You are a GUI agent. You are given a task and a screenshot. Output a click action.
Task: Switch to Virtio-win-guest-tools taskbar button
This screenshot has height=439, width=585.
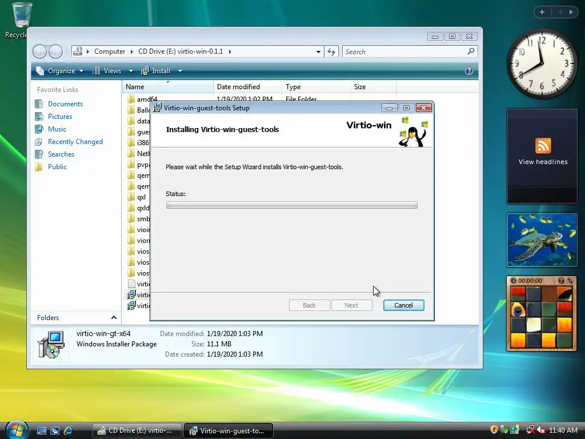tap(229, 431)
